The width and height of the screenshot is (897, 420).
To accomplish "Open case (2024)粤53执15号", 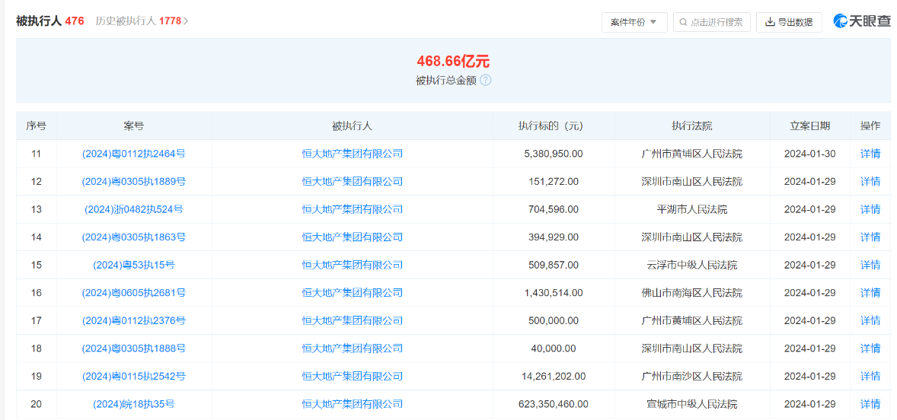I will (x=133, y=265).
